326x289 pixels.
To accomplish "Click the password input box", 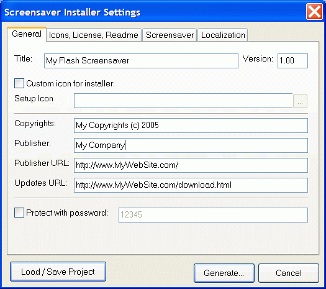I will tap(214, 215).
